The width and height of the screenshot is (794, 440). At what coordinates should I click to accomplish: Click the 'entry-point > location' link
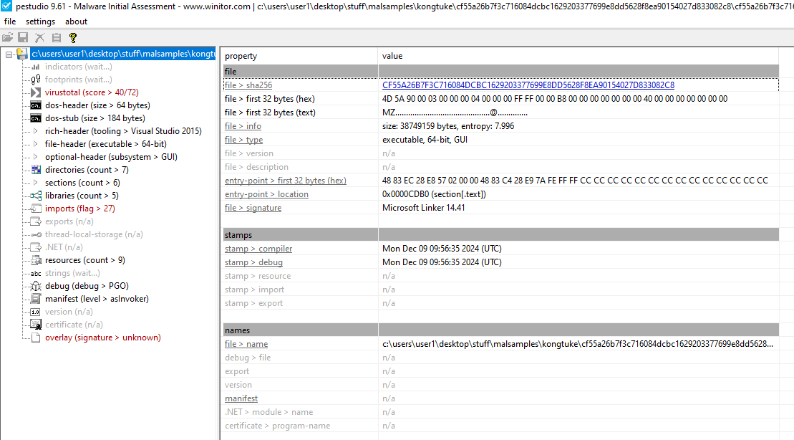(266, 194)
